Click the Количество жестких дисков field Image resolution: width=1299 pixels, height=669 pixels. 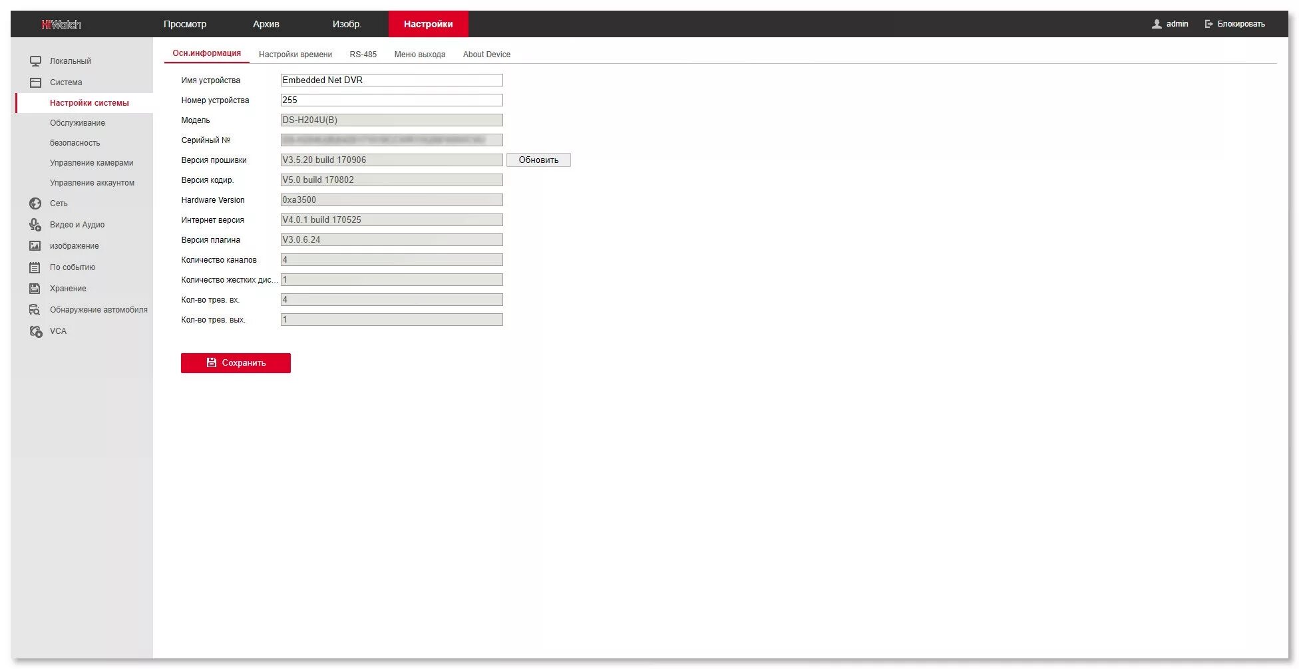pyautogui.click(x=391, y=280)
